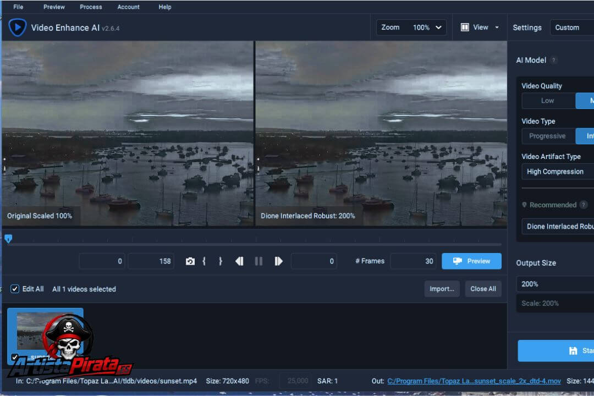
Task: Open the Process menu
Action: click(91, 7)
